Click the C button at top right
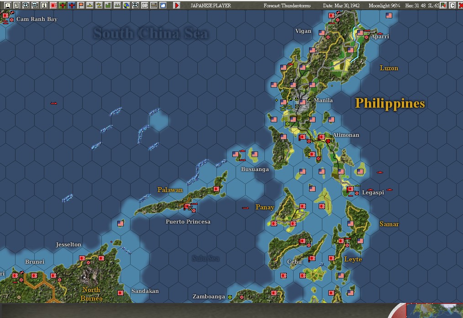The width and height of the screenshot is (463, 318). click(452, 5)
